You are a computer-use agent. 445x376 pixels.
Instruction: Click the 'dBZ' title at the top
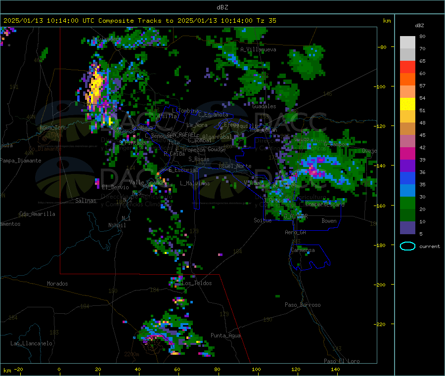click(x=222, y=7)
